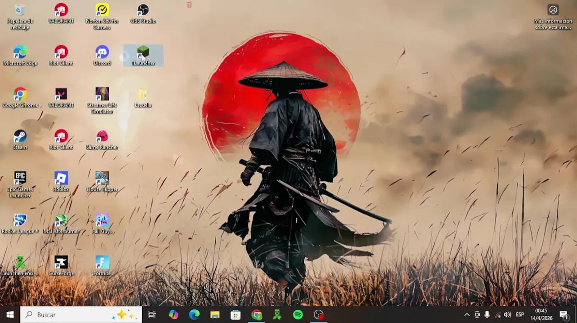Expand the hidden system tray icons chevron
Screen dimensions: 577x323
tap(467, 315)
